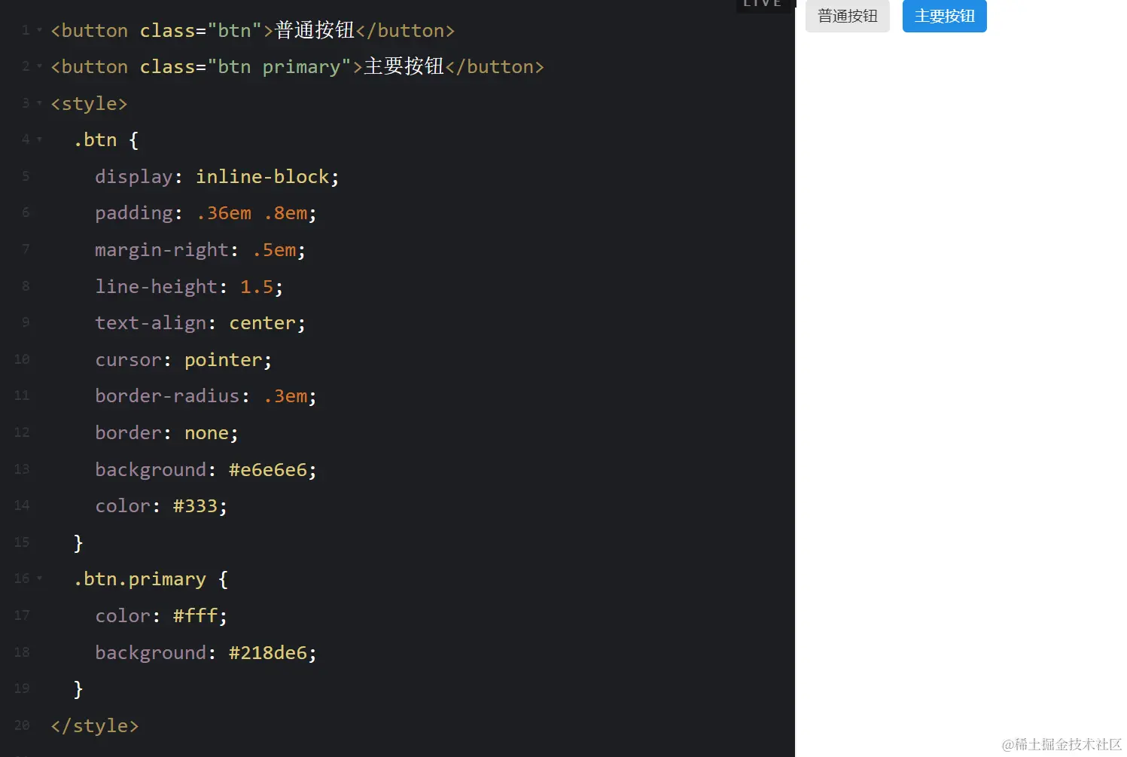Click 主要按钮 text in code line 2
1127x757 pixels.
tap(404, 66)
